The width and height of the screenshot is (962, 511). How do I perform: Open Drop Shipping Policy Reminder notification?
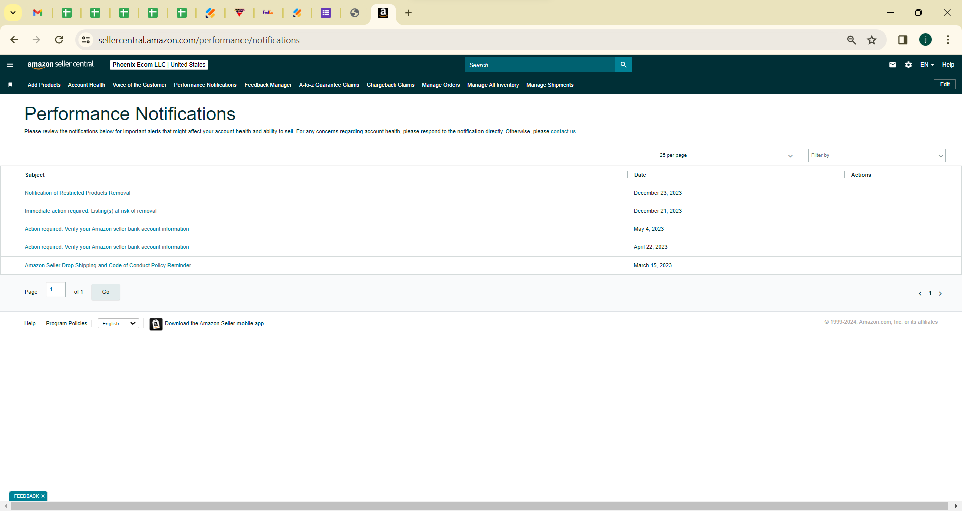(x=108, y=265)
